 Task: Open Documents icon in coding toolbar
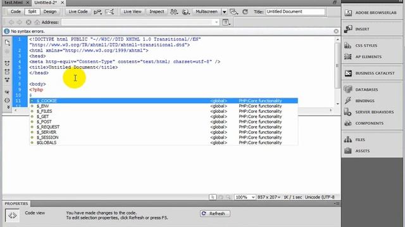(7, 42)
